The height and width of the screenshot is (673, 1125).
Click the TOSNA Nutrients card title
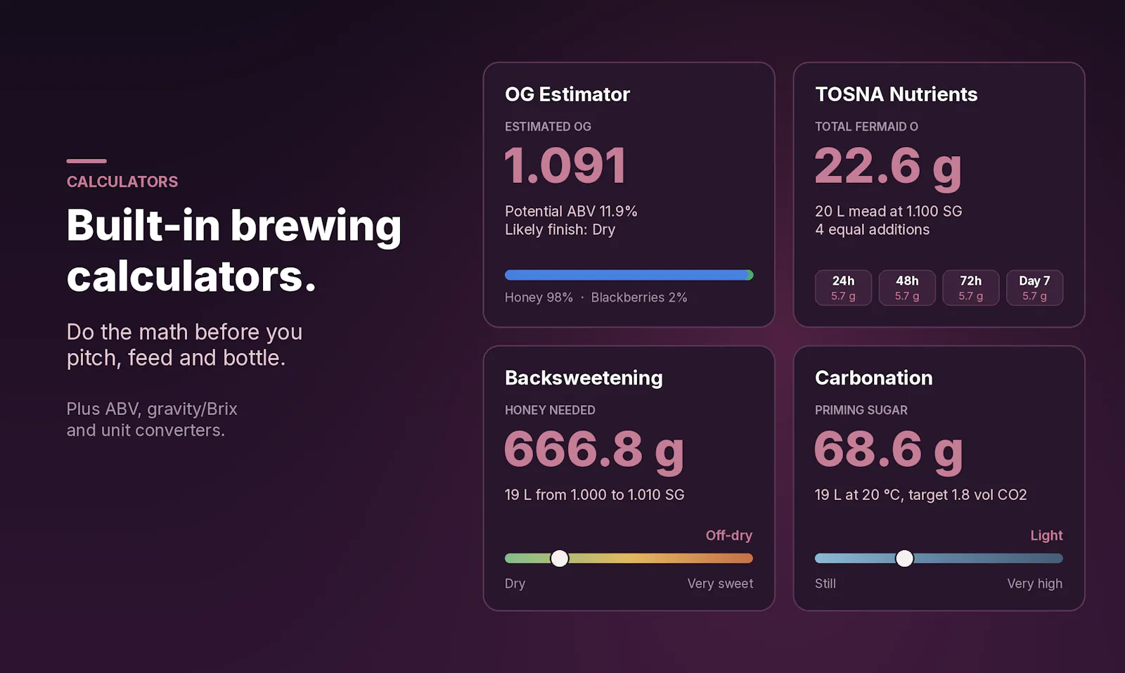[x=896, y=94]
